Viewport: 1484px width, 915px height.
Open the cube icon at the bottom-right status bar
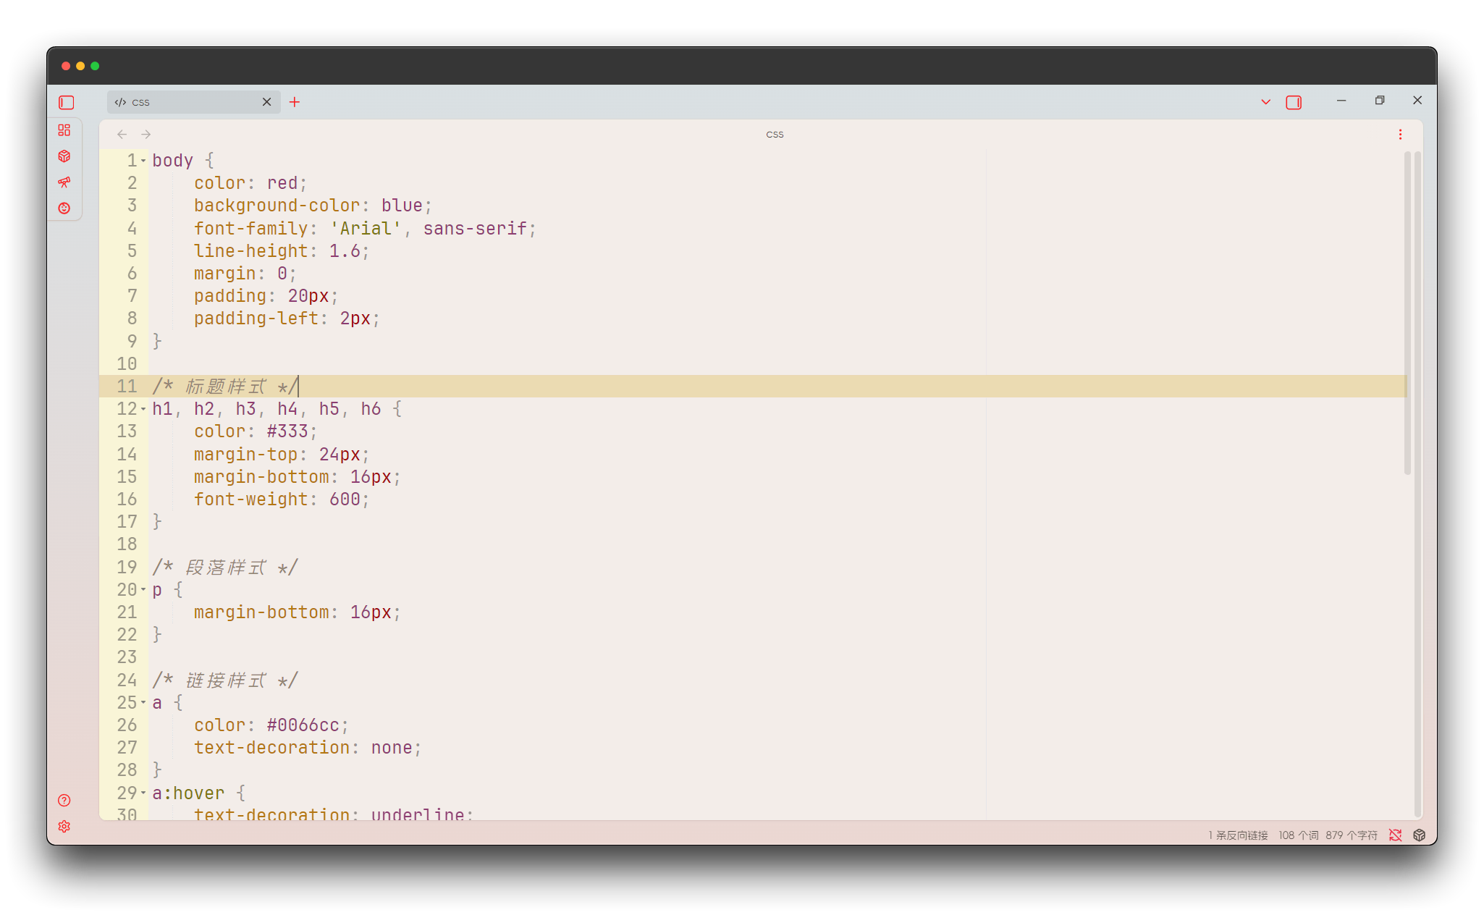[x=1418, y=835]
